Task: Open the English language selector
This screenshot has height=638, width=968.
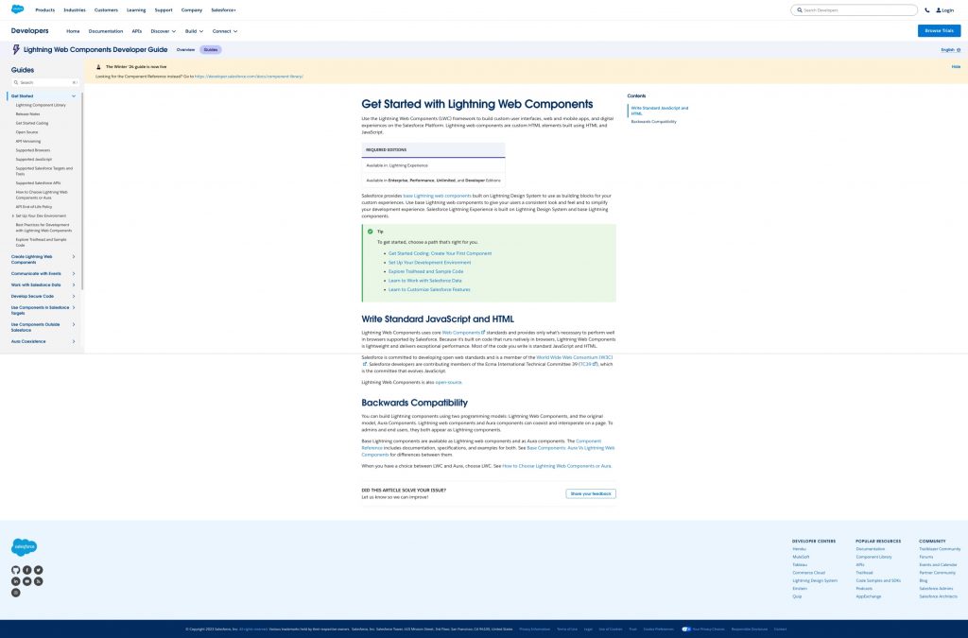Action: [951, 50]
